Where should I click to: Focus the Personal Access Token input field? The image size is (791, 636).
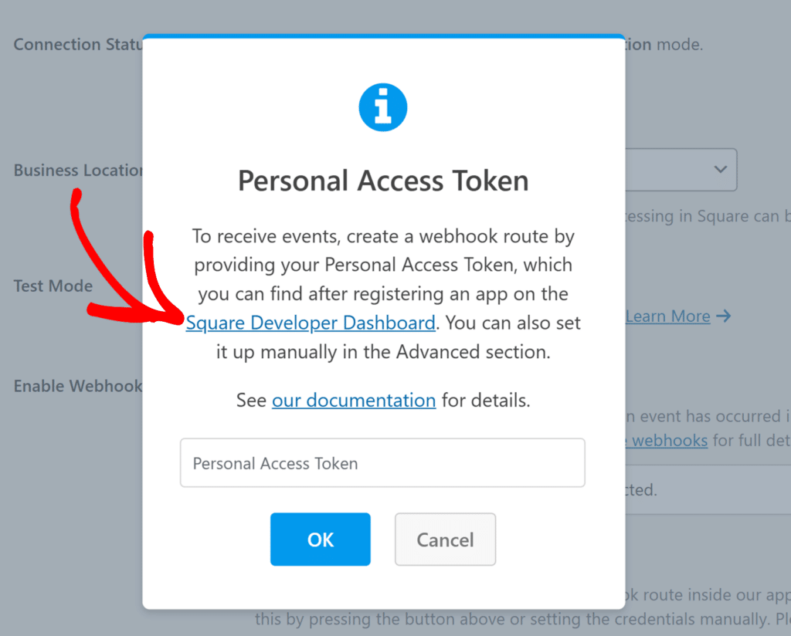tap(382, 462)
